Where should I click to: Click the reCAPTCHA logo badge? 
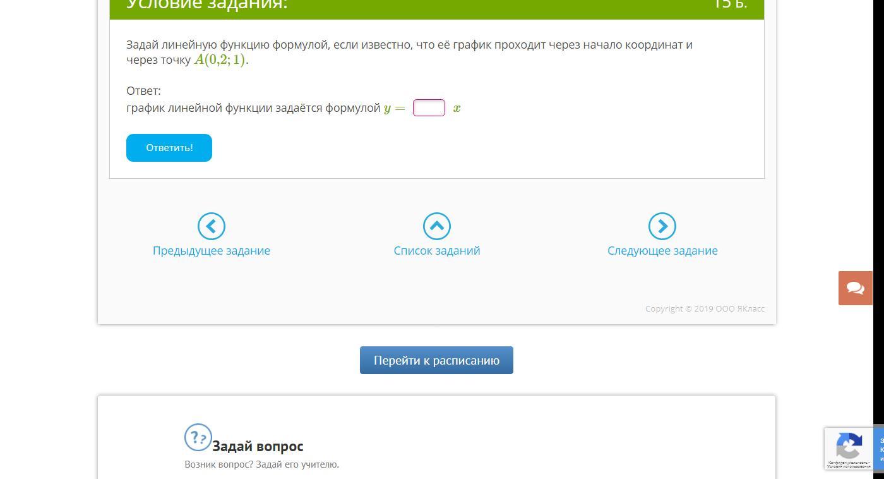coord(849,446)
